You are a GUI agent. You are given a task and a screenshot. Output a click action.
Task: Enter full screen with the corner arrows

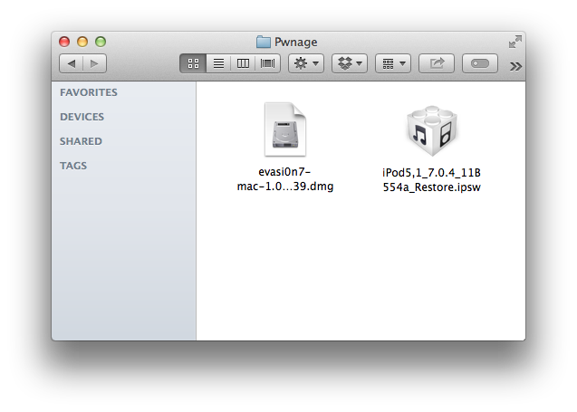tap(514, 42)
